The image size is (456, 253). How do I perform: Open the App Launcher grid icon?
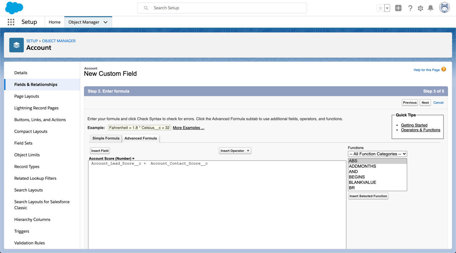click(x=11, y=22)
